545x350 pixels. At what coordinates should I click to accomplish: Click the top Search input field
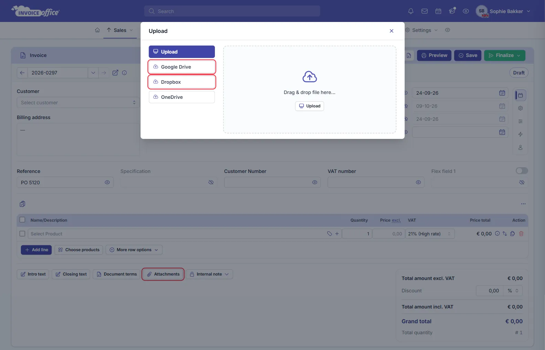232,11
